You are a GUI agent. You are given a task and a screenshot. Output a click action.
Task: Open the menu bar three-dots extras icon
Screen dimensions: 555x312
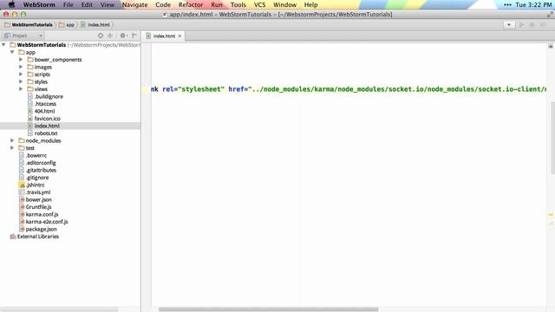click(x=507, y=4)
